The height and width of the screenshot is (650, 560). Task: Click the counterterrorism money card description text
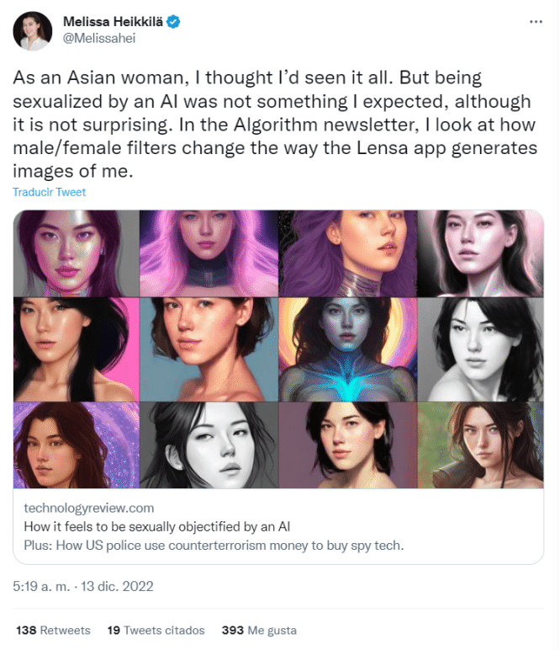(x=214, y=546)
